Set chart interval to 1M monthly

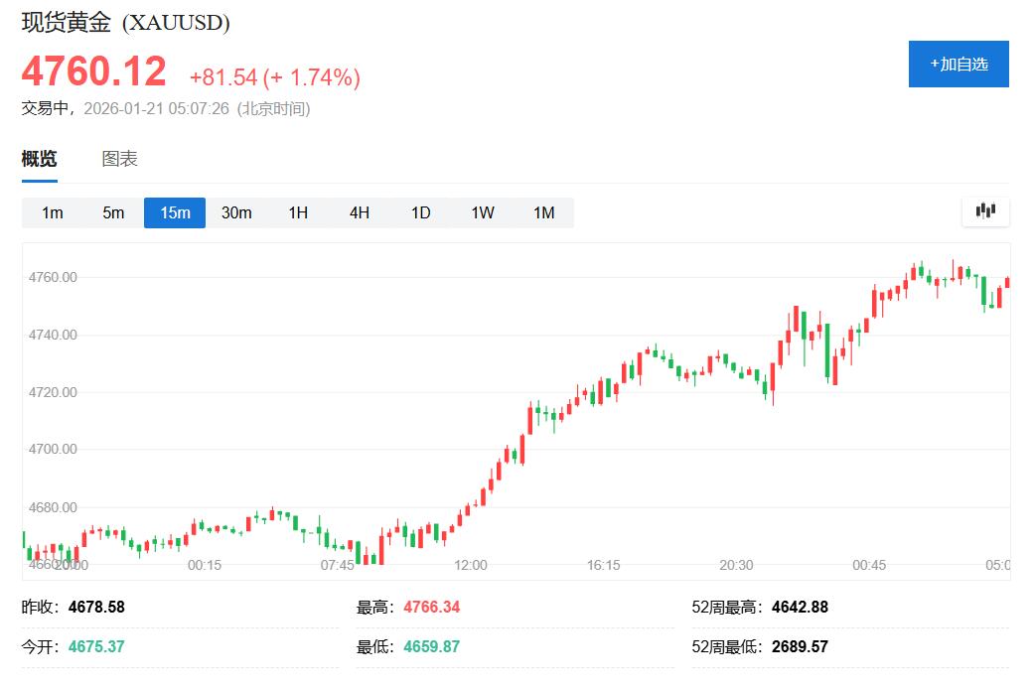click(543, 212)
